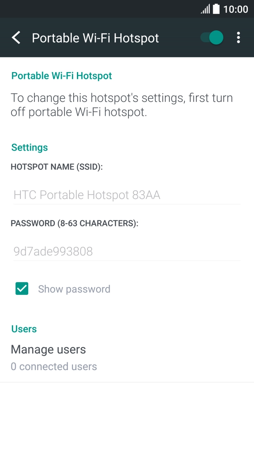
Task: Tap the HOTSPOT NAME (SSID) label
Action: (x=57, y=167)
